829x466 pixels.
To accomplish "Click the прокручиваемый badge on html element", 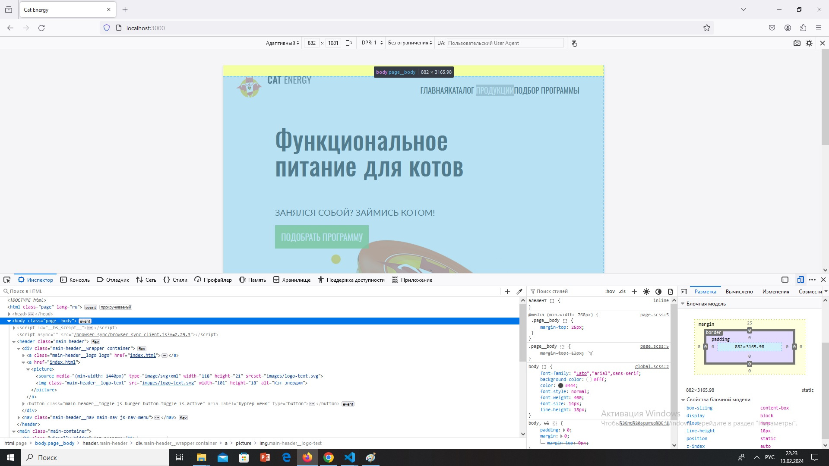I will pos(116,307).
